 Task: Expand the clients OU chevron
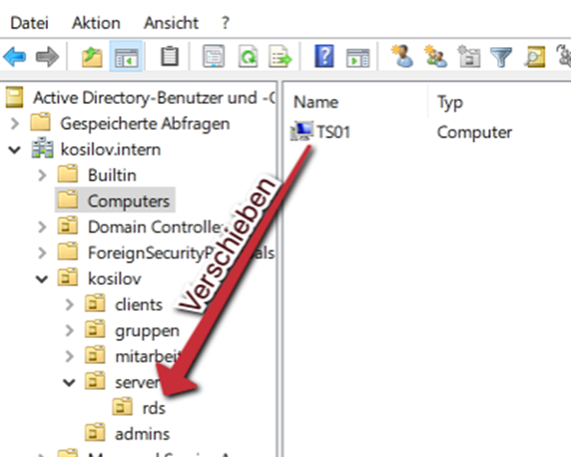tap(69, 304)
